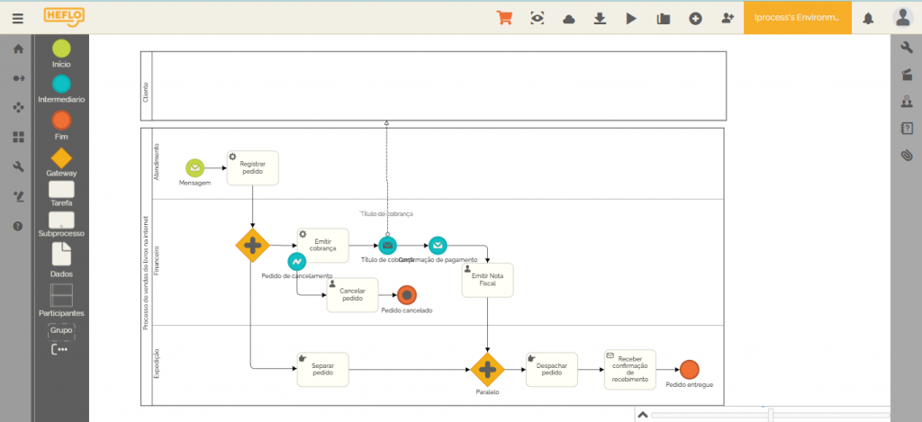This screenshot has width=922, height=422.
Task: Pick the Tarefa task shape
Action: pos(61,190)
